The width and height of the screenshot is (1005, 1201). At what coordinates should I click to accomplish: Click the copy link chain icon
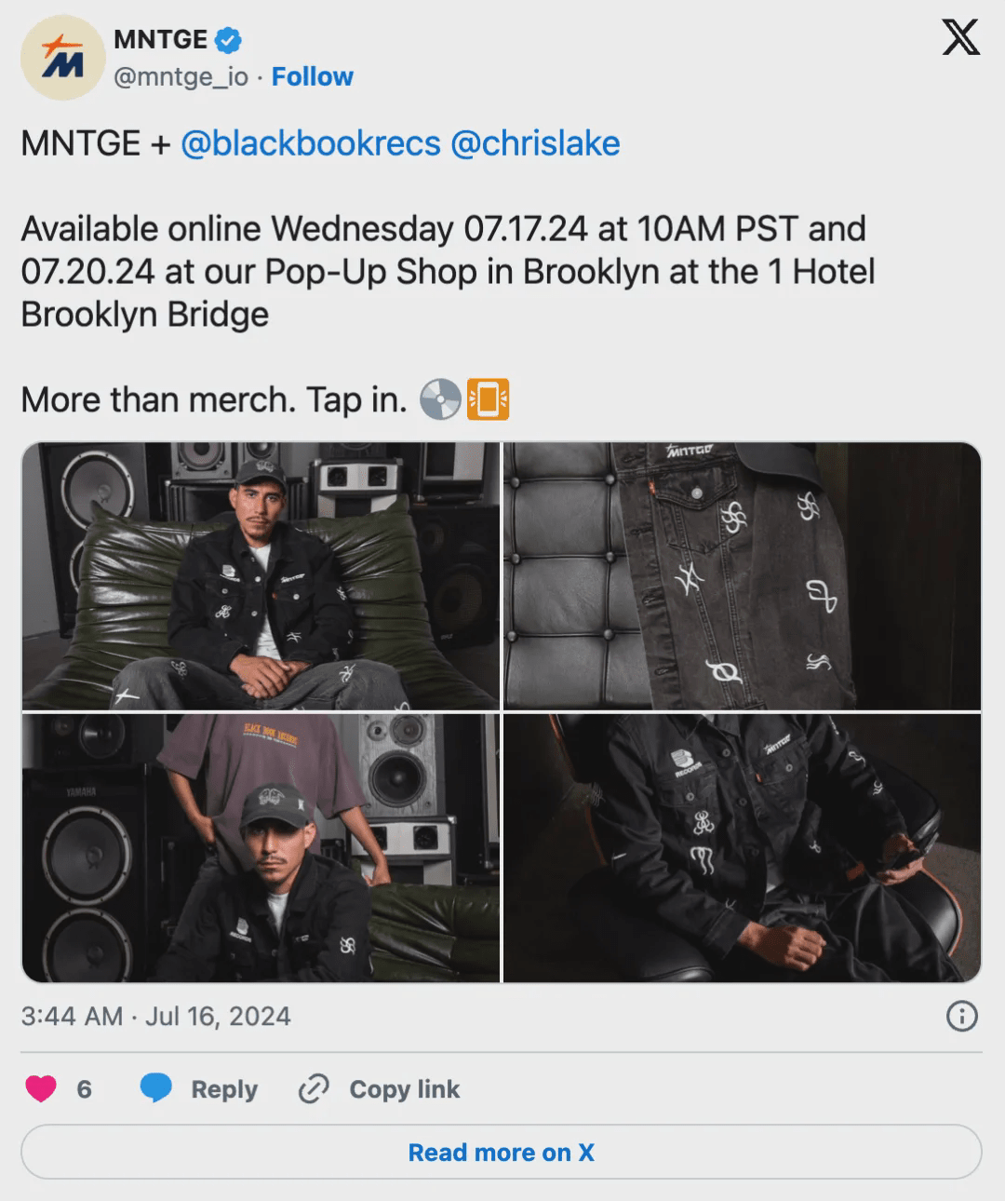point(314,1088)
